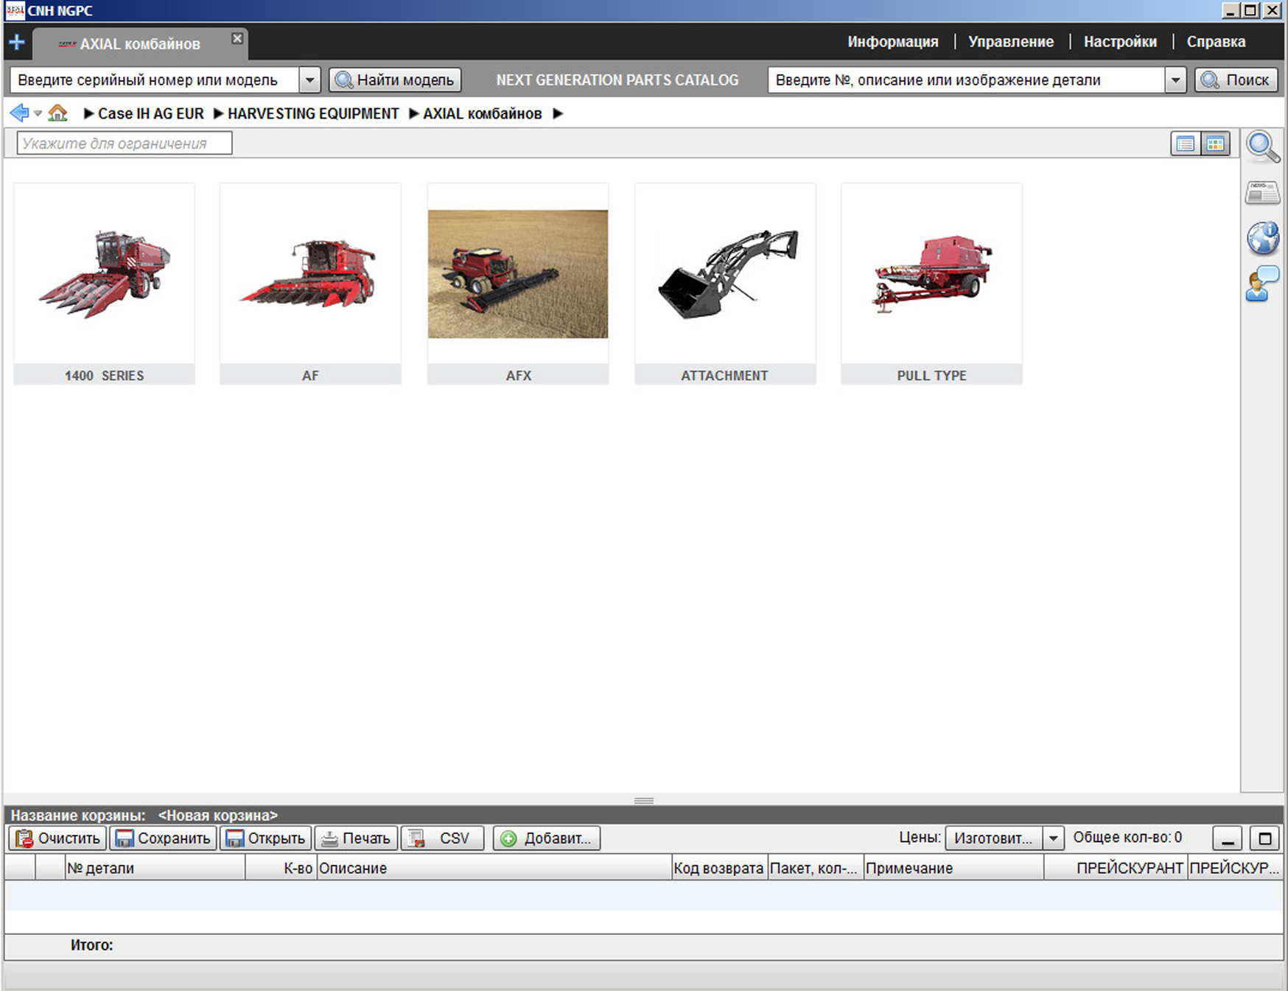Screen dimensions: 1288x991
Task: Maximize the basket panel
Action: click(1265, 838)
